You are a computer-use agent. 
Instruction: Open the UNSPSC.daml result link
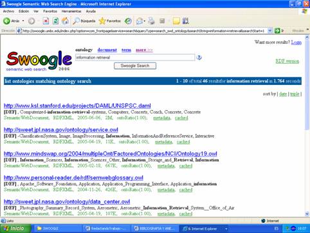pos(77,106)
